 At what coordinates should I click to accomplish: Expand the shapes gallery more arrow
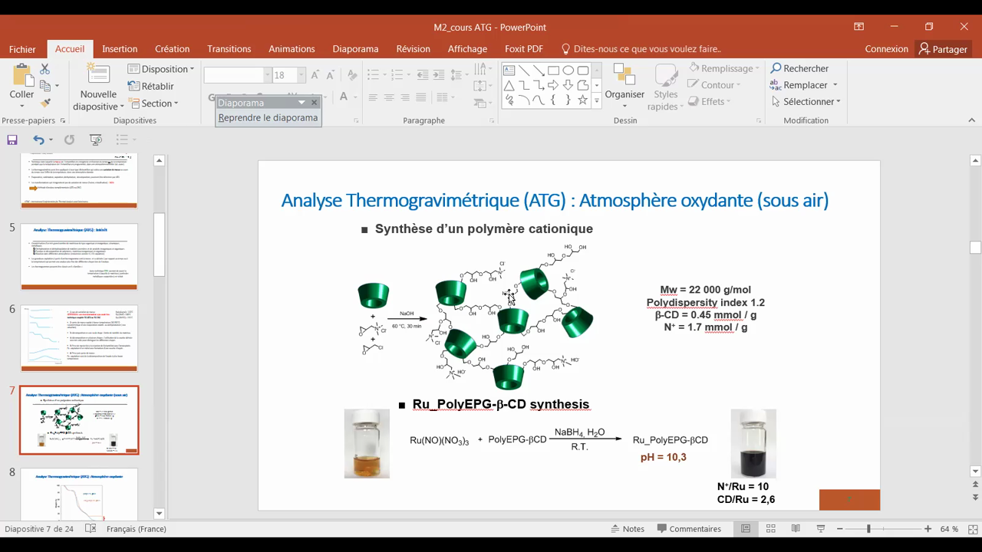(597, 100)
